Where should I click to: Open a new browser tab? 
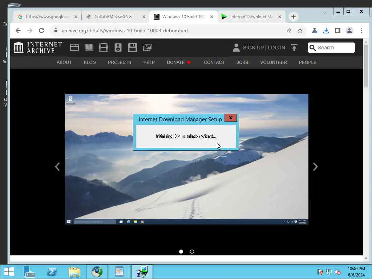[294, 17]
